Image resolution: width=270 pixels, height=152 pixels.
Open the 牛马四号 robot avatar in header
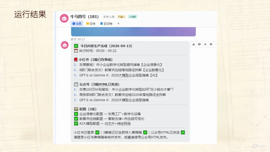pyautogui.click(x=64, y=18)
